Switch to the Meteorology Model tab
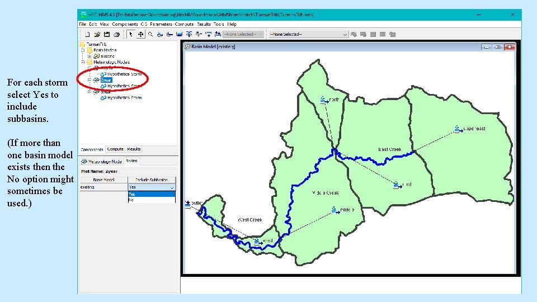Screen dimensions: 537x302 point(101,161)
